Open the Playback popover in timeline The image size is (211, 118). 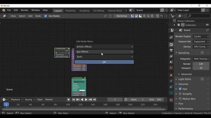pyautogui.click(x=17, y=100)
